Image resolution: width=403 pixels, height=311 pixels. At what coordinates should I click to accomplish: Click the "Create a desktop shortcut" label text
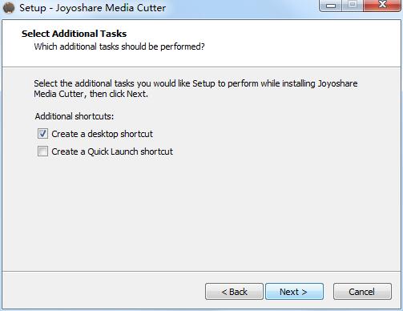pos(102,134)
